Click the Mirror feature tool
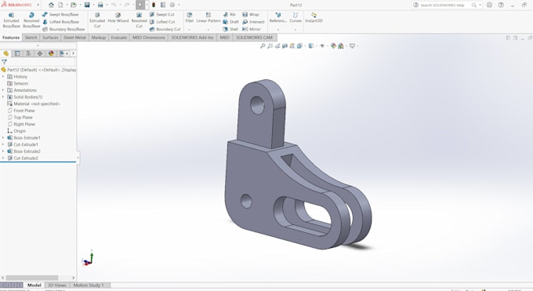This screenshot has height=291, width=533. point(251,29)
